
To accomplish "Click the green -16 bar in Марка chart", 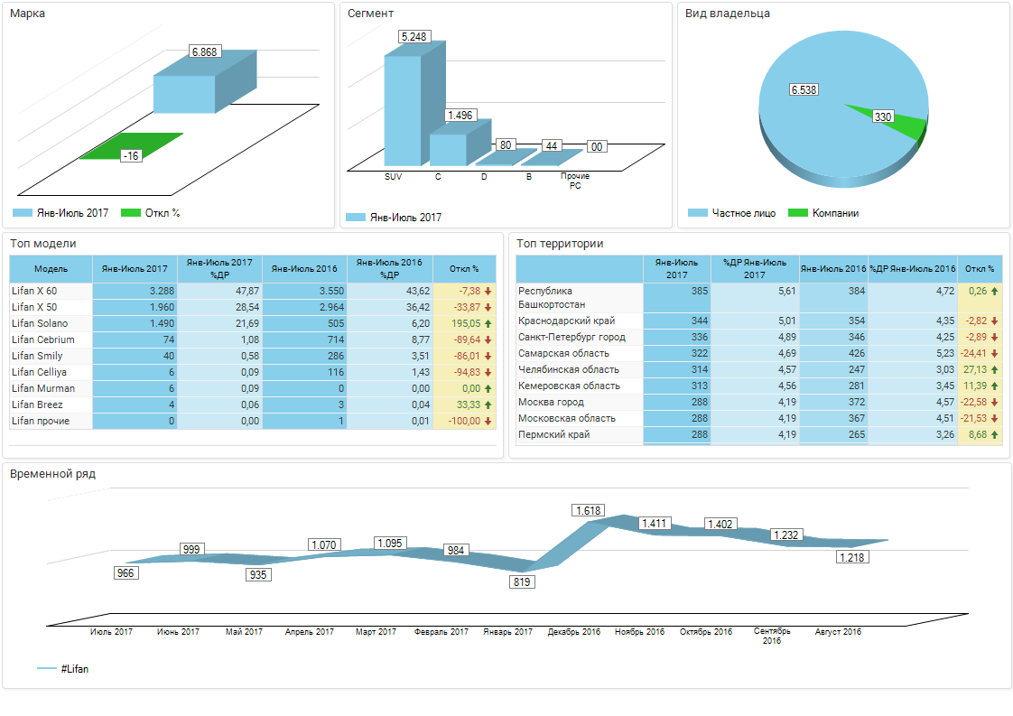I will [x=131, y=146].
